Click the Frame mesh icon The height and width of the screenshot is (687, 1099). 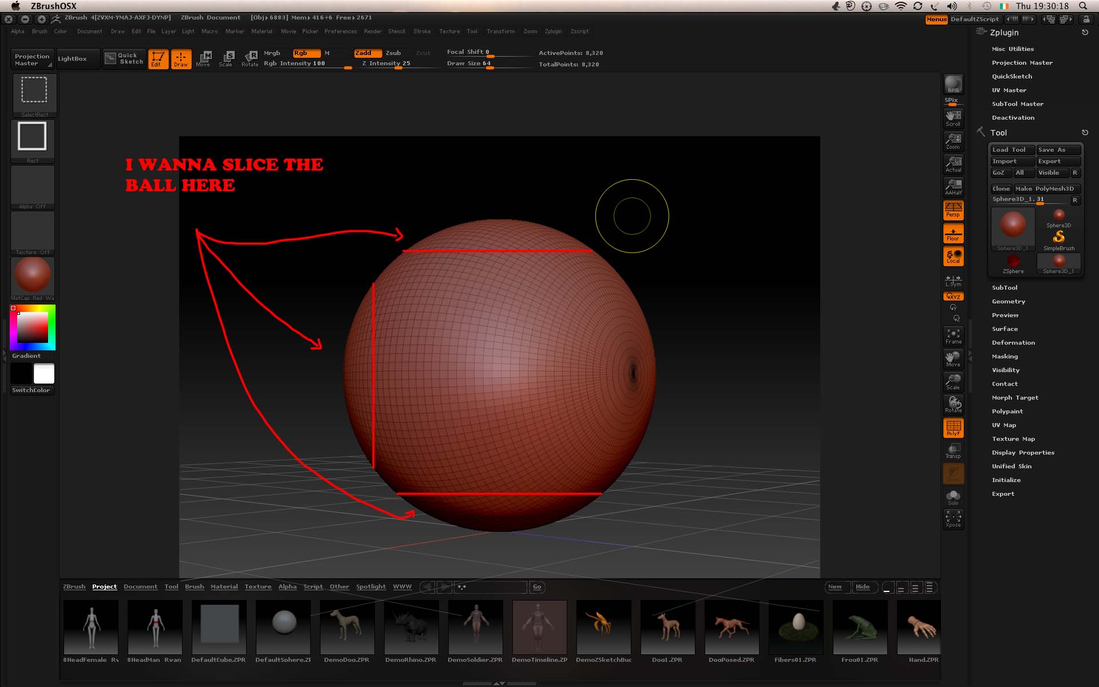953,335
